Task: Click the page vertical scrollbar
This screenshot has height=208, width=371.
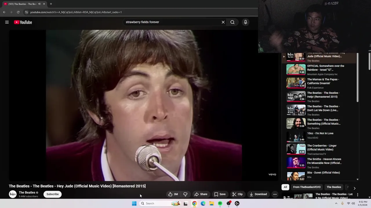Action: (x=370, y=61)
